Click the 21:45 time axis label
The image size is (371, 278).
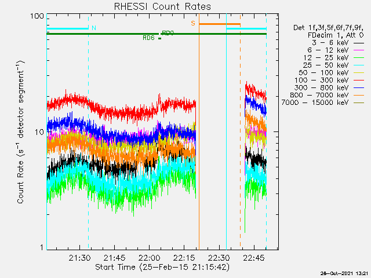115,258
